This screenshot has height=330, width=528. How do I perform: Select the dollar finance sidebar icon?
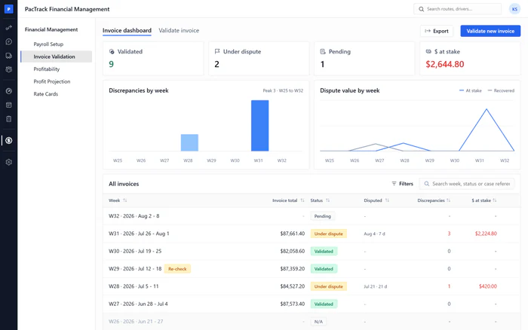click(x=9, y=140)
